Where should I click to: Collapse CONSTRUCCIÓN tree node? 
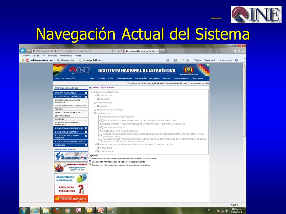point(95,113)
